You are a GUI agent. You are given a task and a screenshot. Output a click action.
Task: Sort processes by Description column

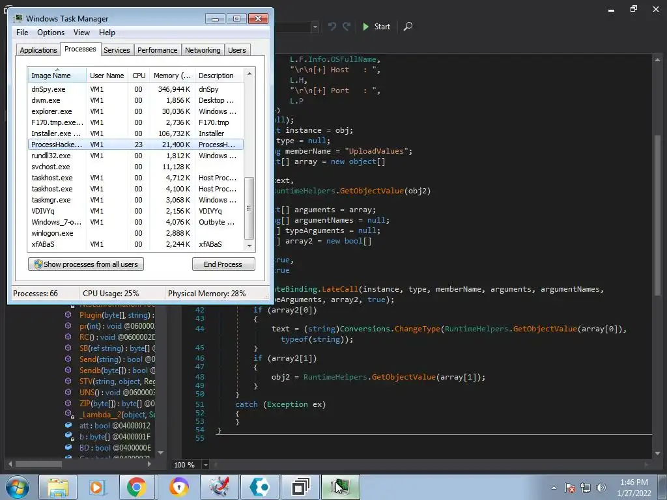tap(219, 76)
